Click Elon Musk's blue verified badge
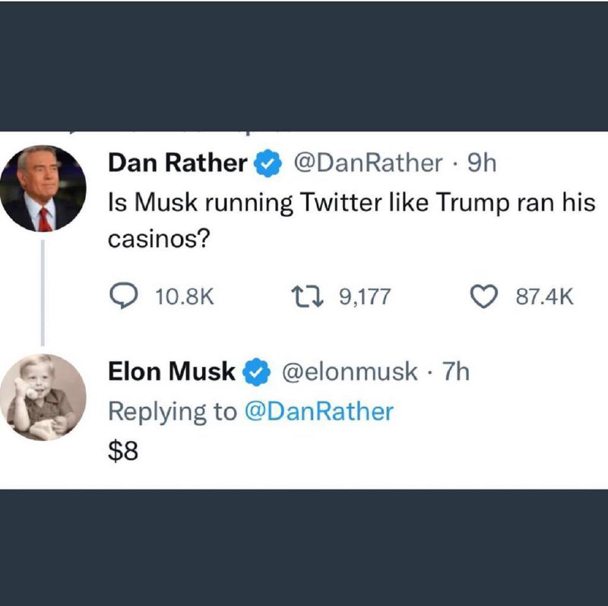 (256, 372)
